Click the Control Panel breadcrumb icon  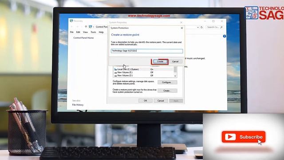pyautogui.click(x=91, y=27)
